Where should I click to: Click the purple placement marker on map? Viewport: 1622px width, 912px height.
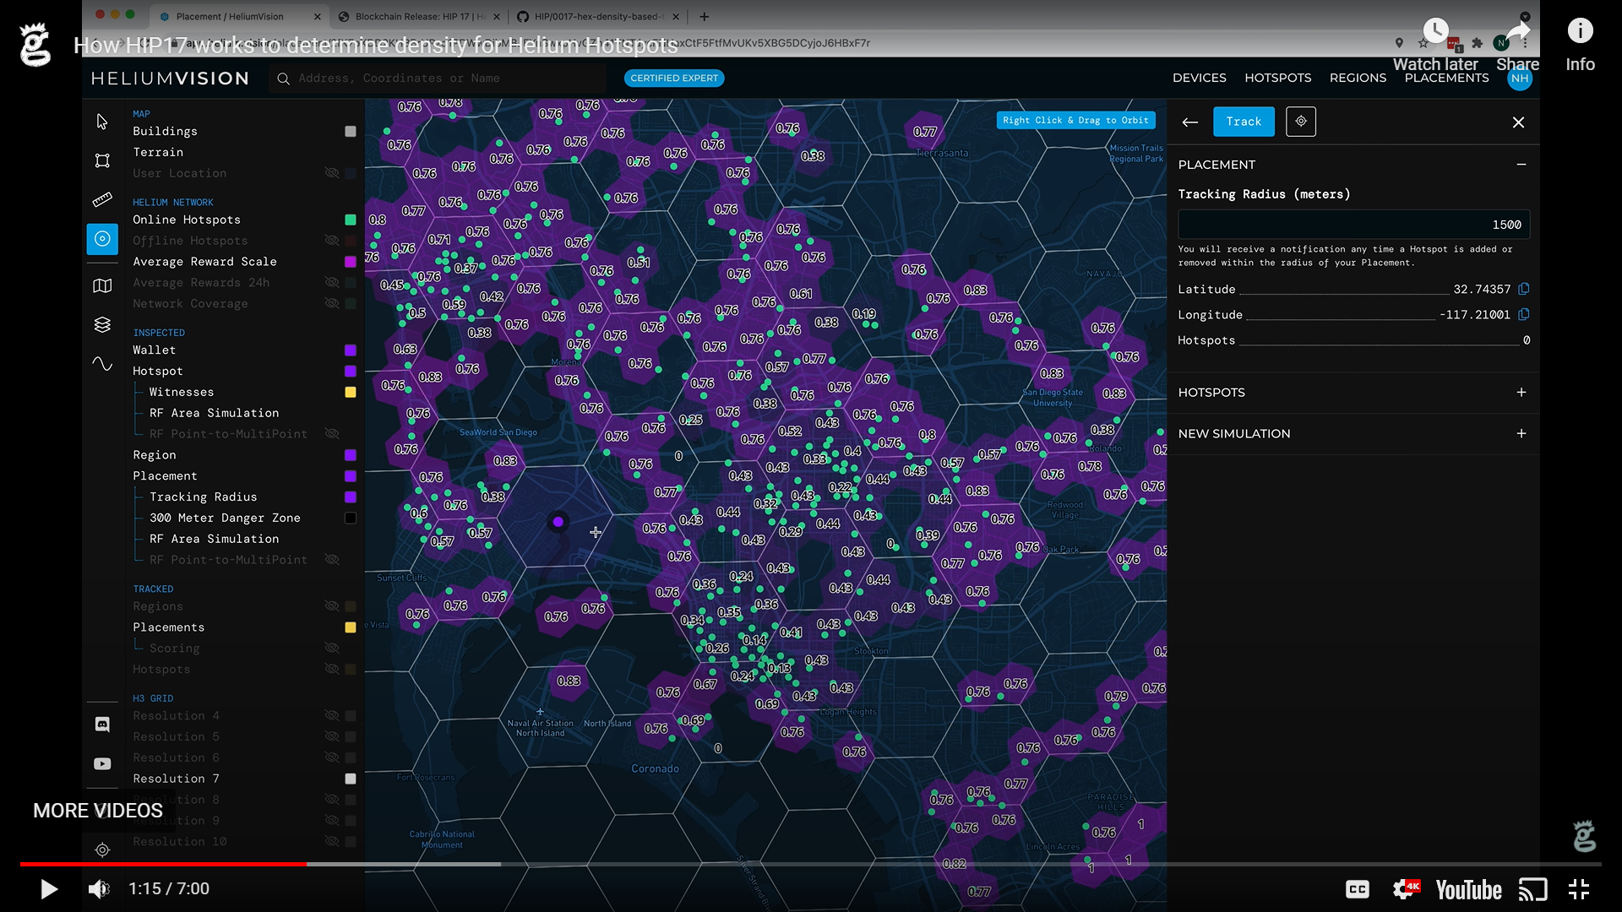tap(558, 522)
